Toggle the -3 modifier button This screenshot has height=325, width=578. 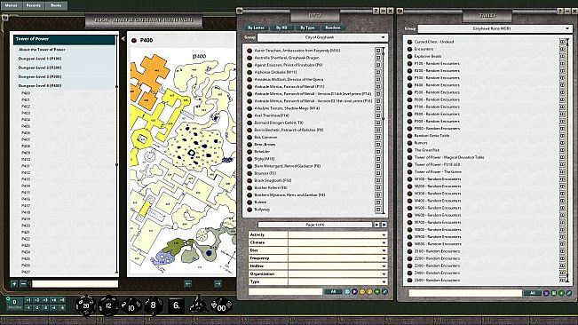click(x=45, y=307)
